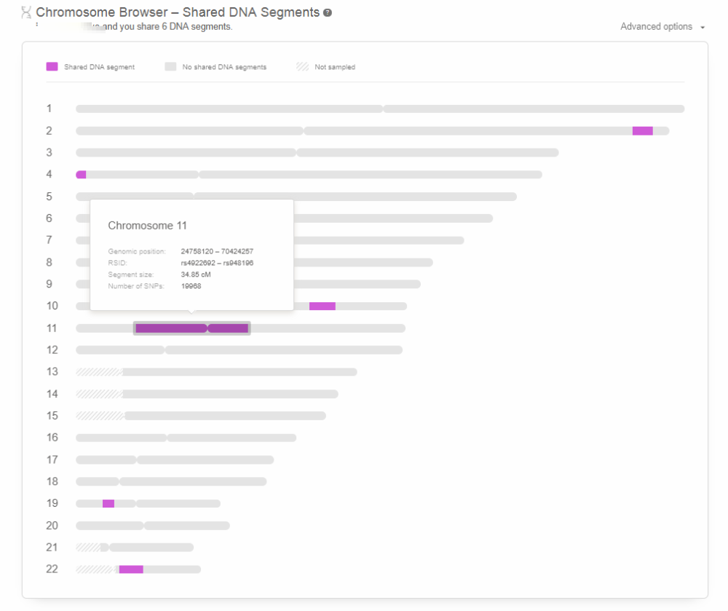Open the help question mark icon
This screenshot has height=611, width=728.
[x=326, y=12]
